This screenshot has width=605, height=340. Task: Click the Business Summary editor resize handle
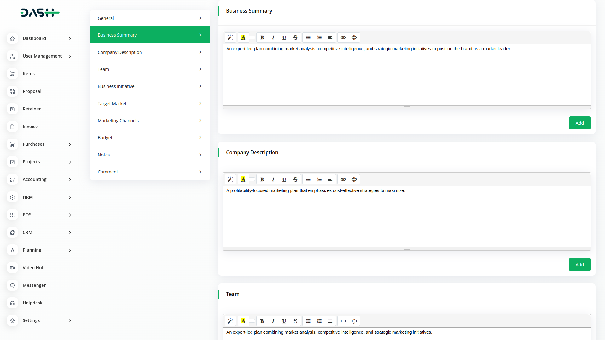point(406,107)
